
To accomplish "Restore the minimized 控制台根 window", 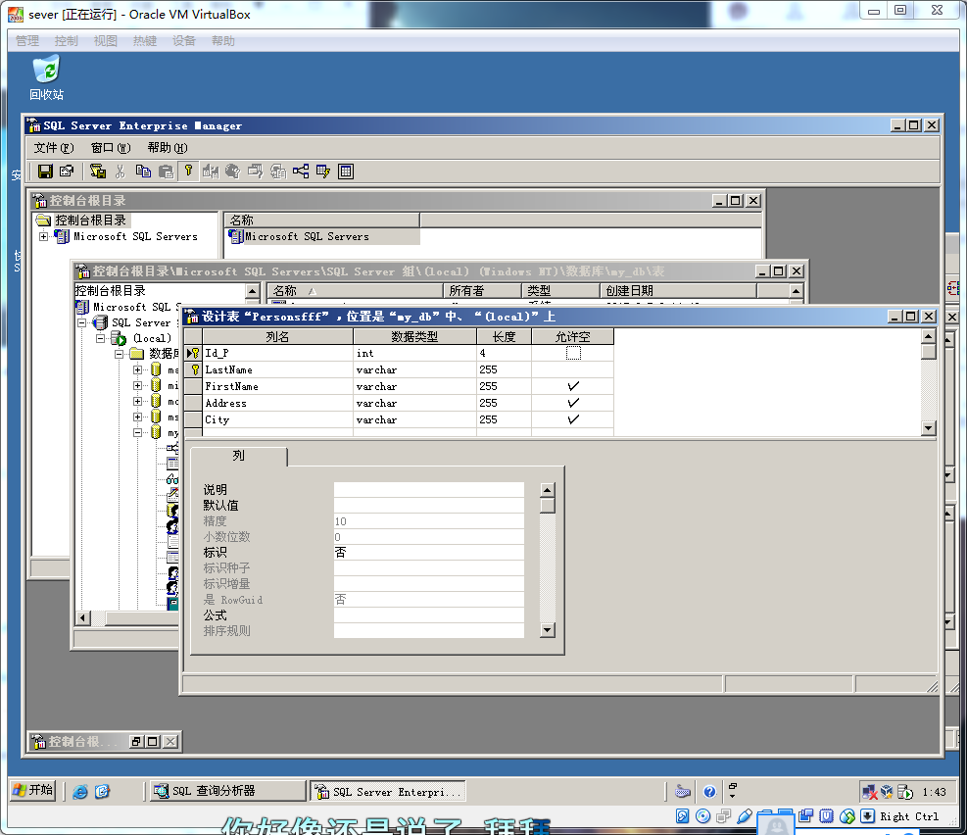I will [136, 741].
